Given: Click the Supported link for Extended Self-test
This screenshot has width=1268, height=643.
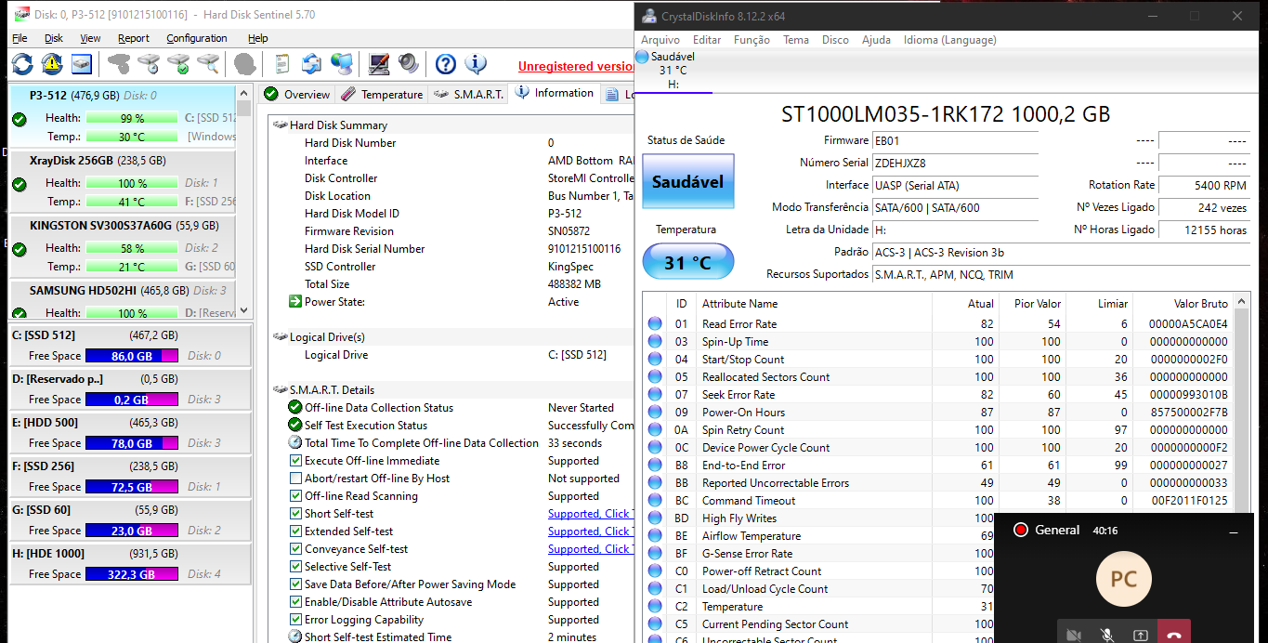Looking at the screenshot, I should click(x=591, y=531).
